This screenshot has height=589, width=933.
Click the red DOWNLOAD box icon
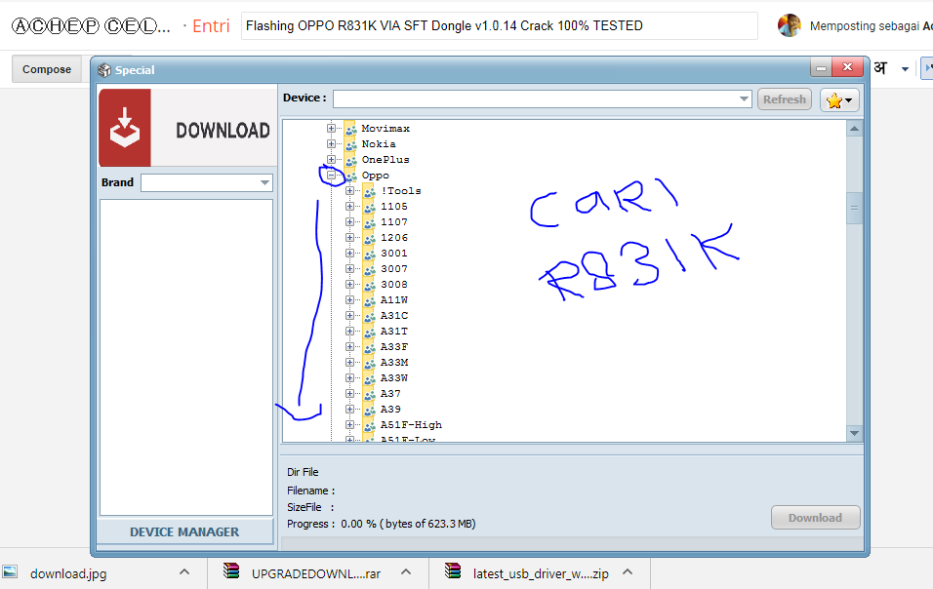124,127
